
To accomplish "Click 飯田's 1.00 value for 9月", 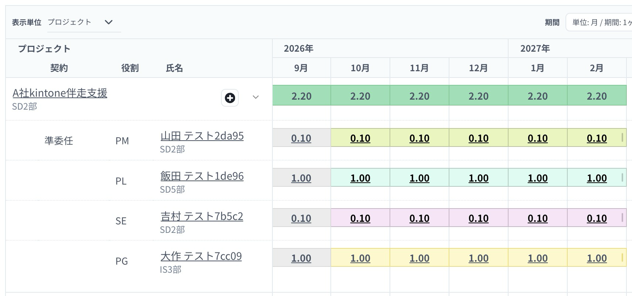I will (x=301, y=178).
